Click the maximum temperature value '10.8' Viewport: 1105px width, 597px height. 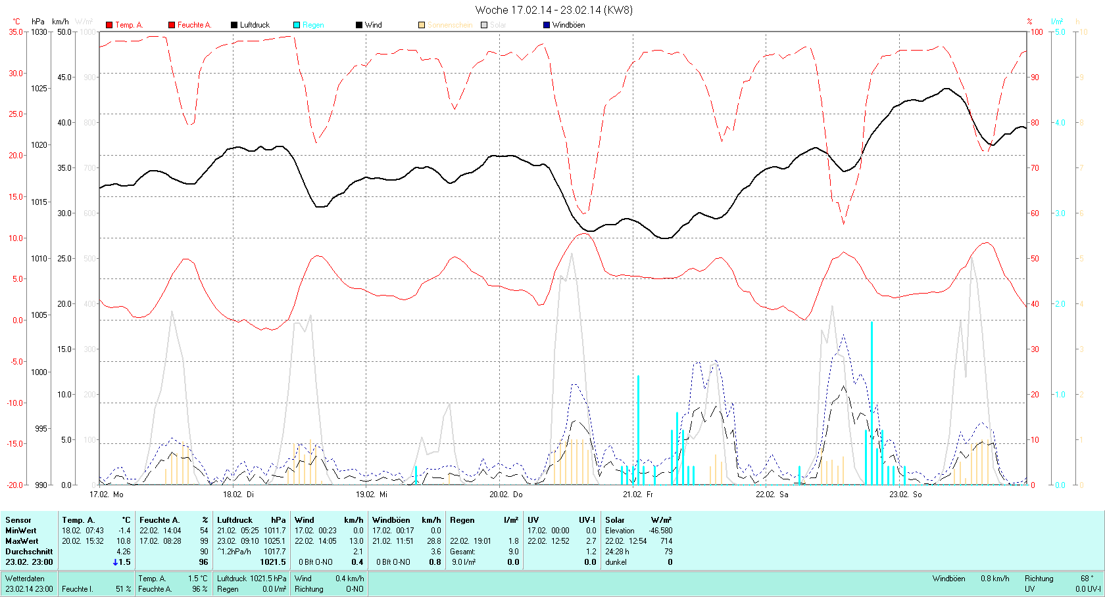pos(124,541)
